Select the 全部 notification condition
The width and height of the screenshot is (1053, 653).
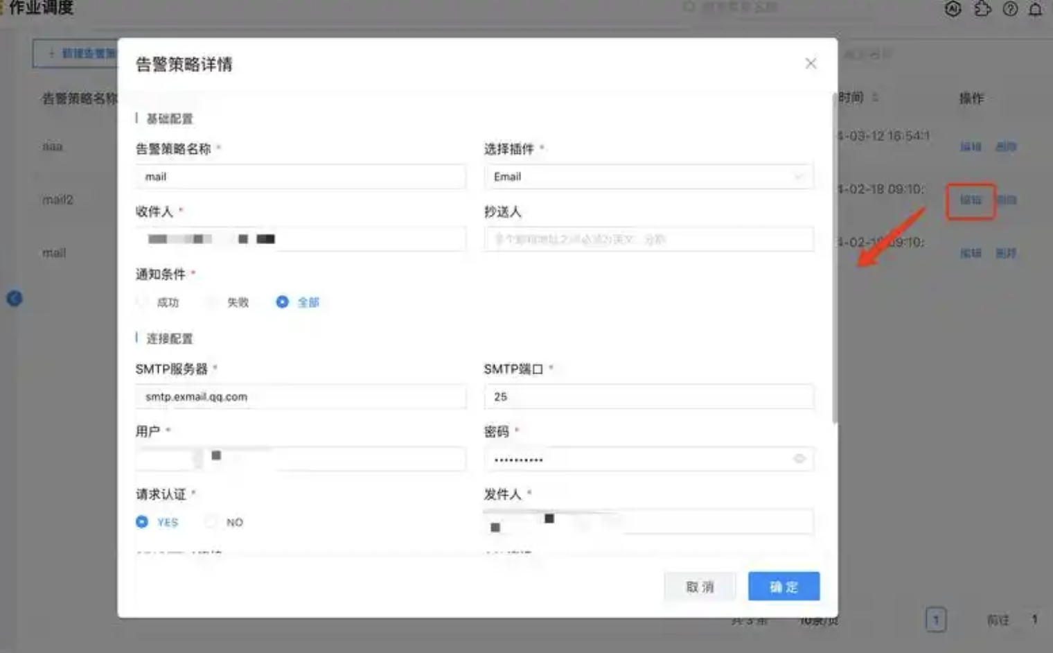click(283, 302)
